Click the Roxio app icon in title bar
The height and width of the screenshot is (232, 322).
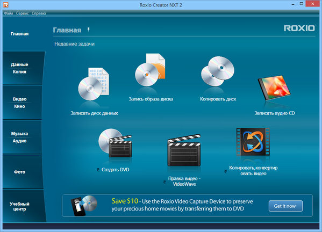(6, 5)
